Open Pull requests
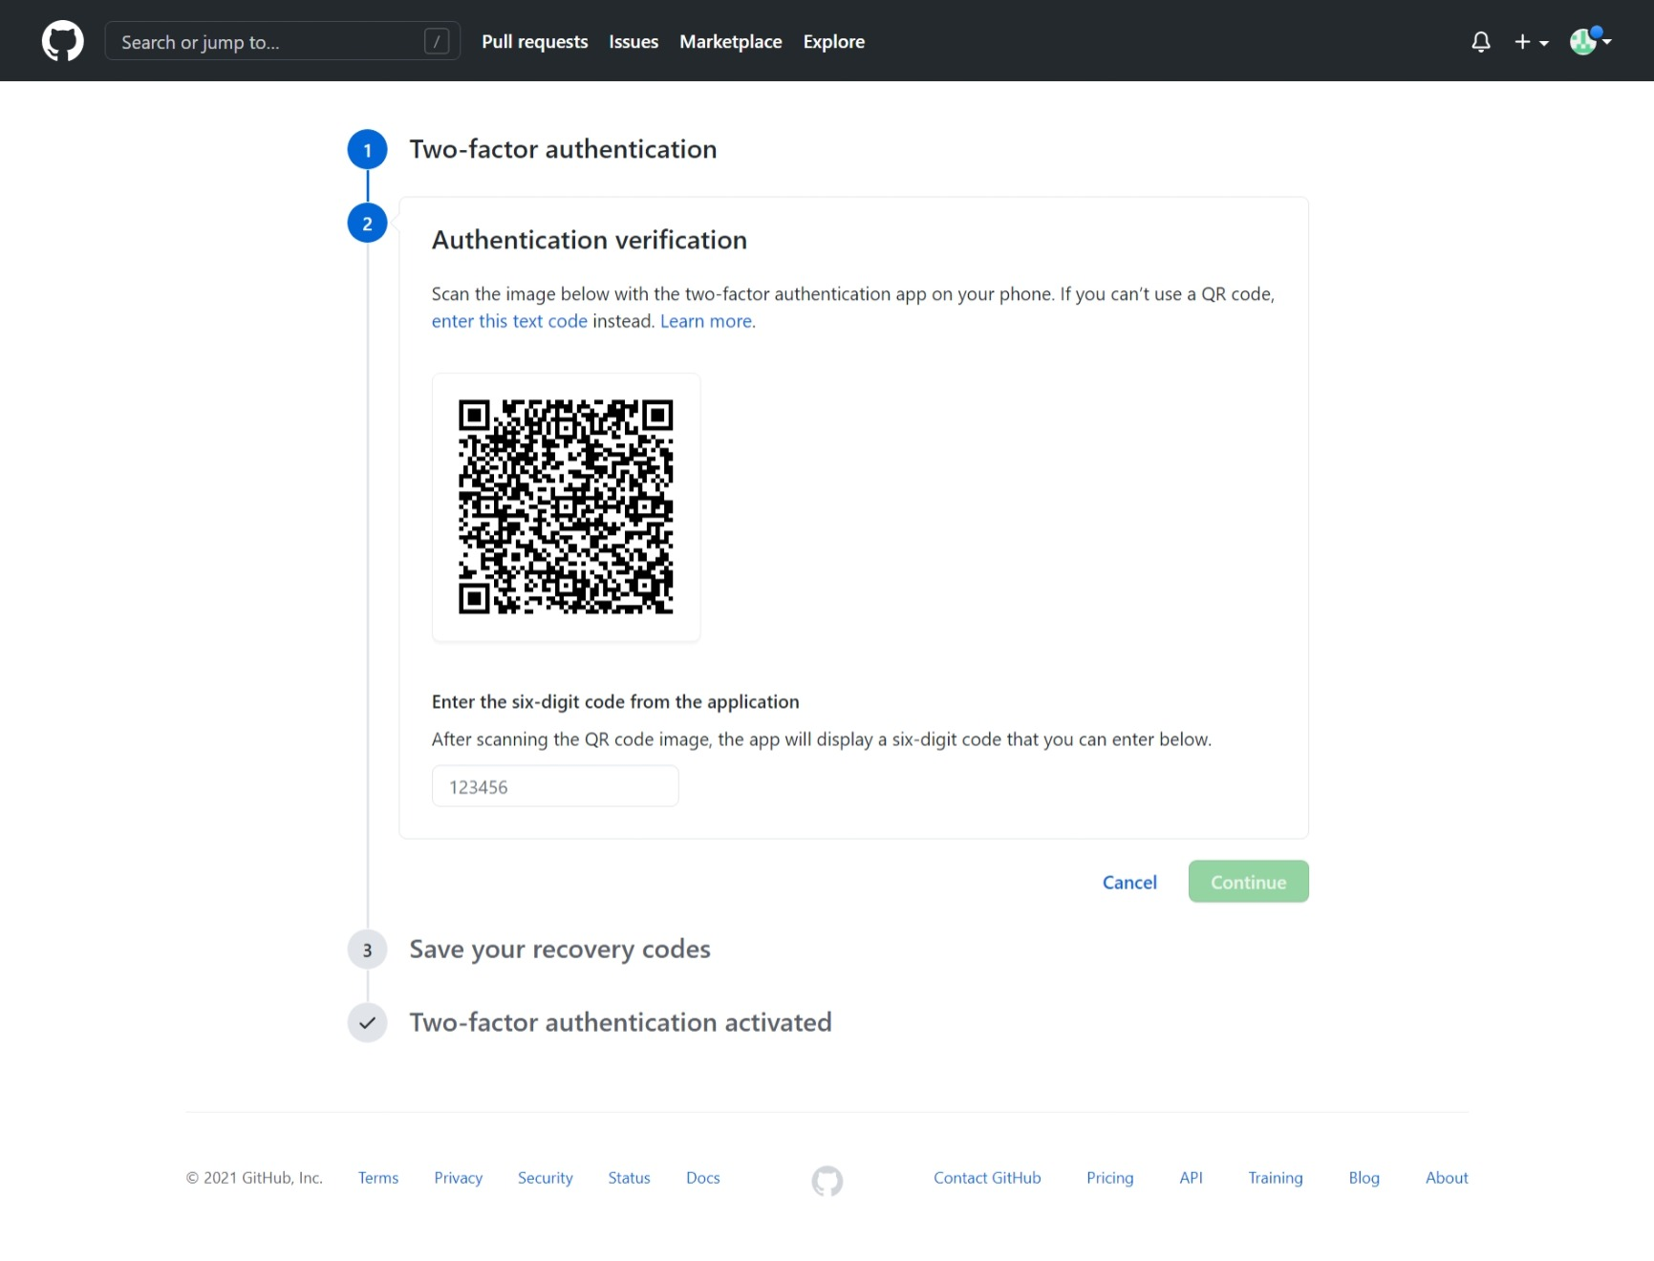 point(534,41)
